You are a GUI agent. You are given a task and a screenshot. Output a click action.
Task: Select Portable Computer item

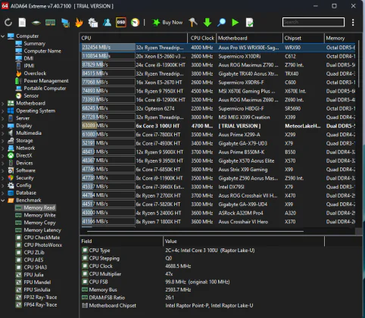[45, 89]
